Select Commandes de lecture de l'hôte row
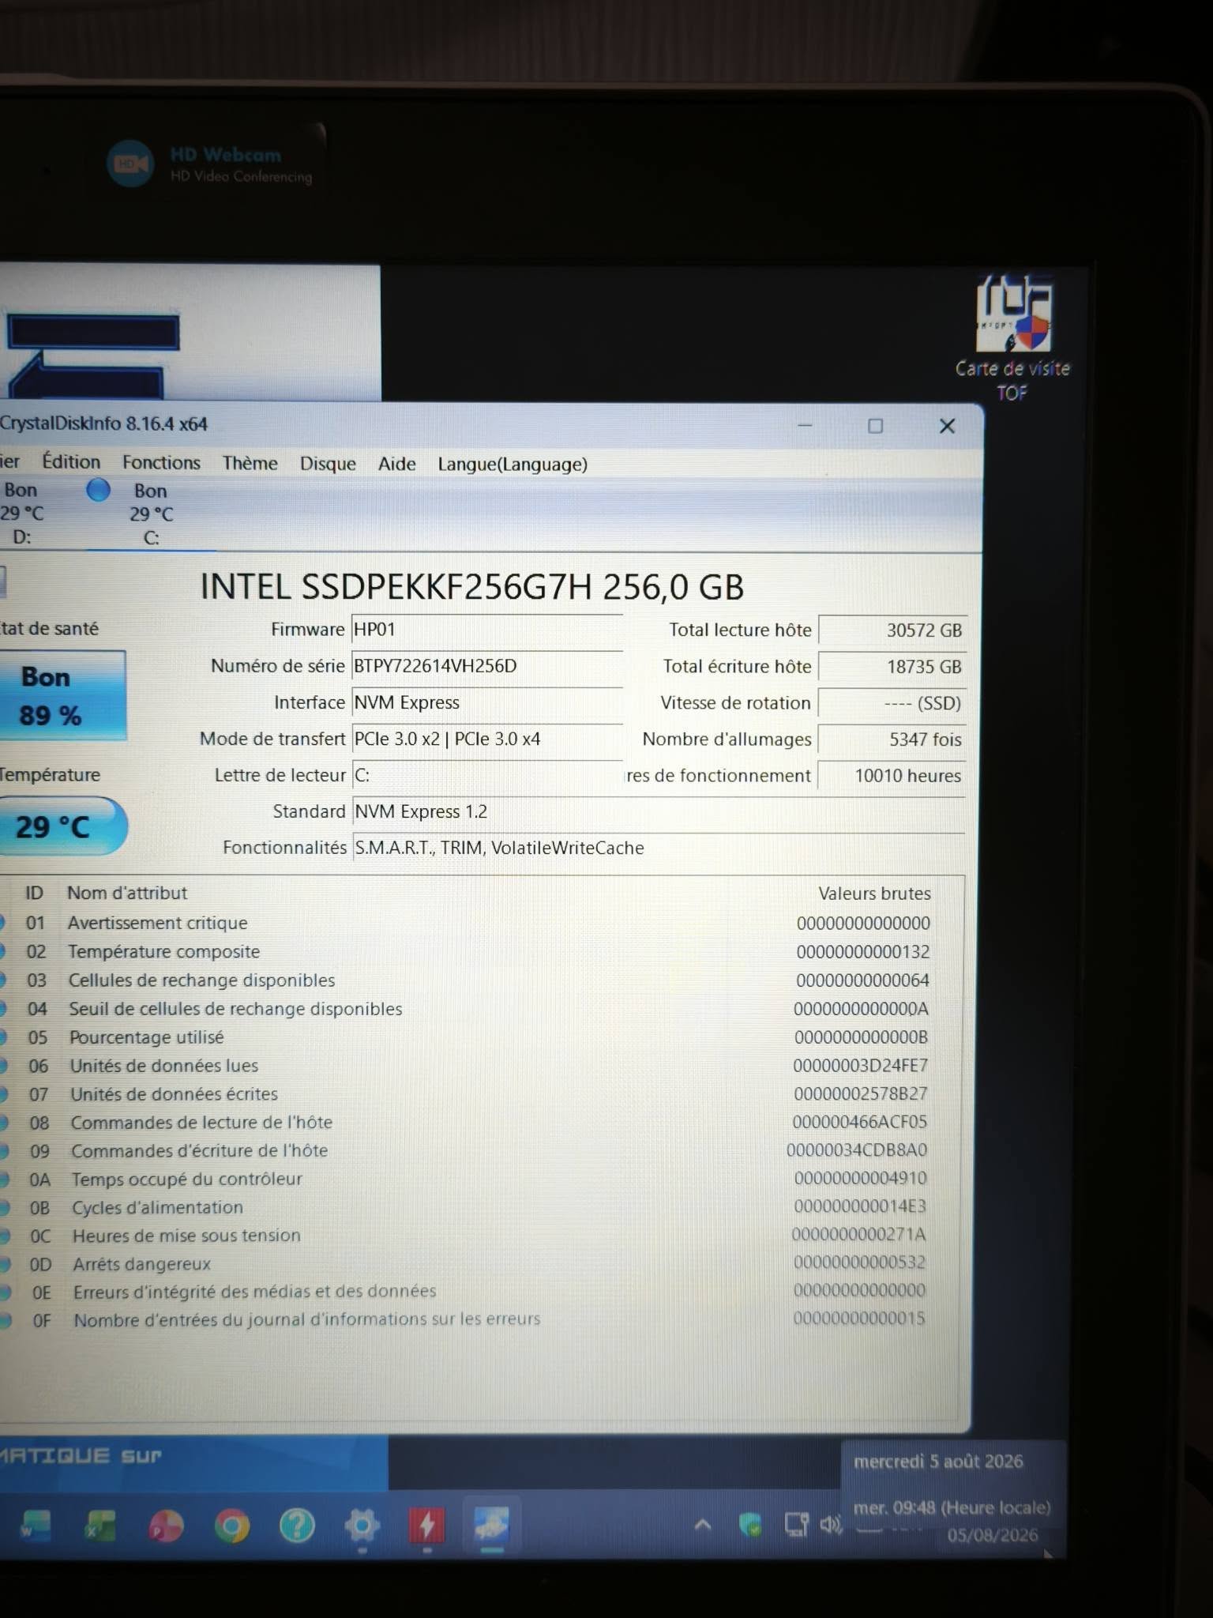The width and height of the screenshot is (1213, 1618). 482,1122
